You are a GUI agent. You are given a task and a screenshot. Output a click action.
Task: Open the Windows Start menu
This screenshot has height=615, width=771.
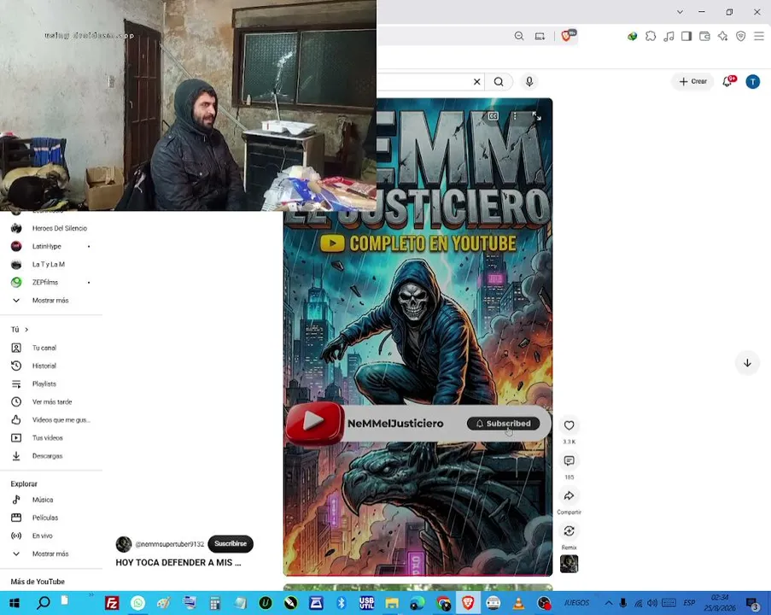pos(15,603)
